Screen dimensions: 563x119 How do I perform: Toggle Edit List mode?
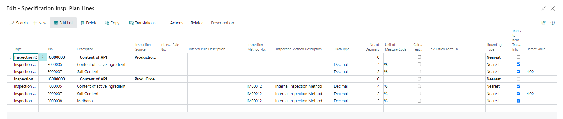point(63,23)
